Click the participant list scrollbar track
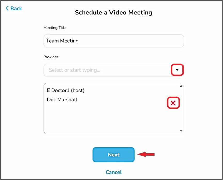This screenshot has width=223, height=180. (181, 108)
